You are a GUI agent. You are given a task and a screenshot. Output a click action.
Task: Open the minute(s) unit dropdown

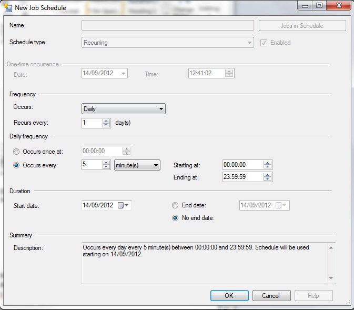(155, 165)
